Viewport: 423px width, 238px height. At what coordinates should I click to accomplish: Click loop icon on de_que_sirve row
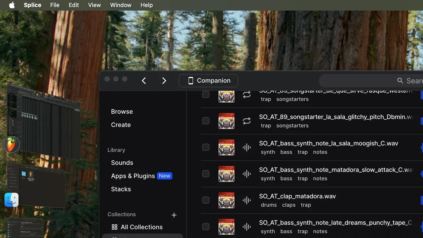(x=247, y=95)
